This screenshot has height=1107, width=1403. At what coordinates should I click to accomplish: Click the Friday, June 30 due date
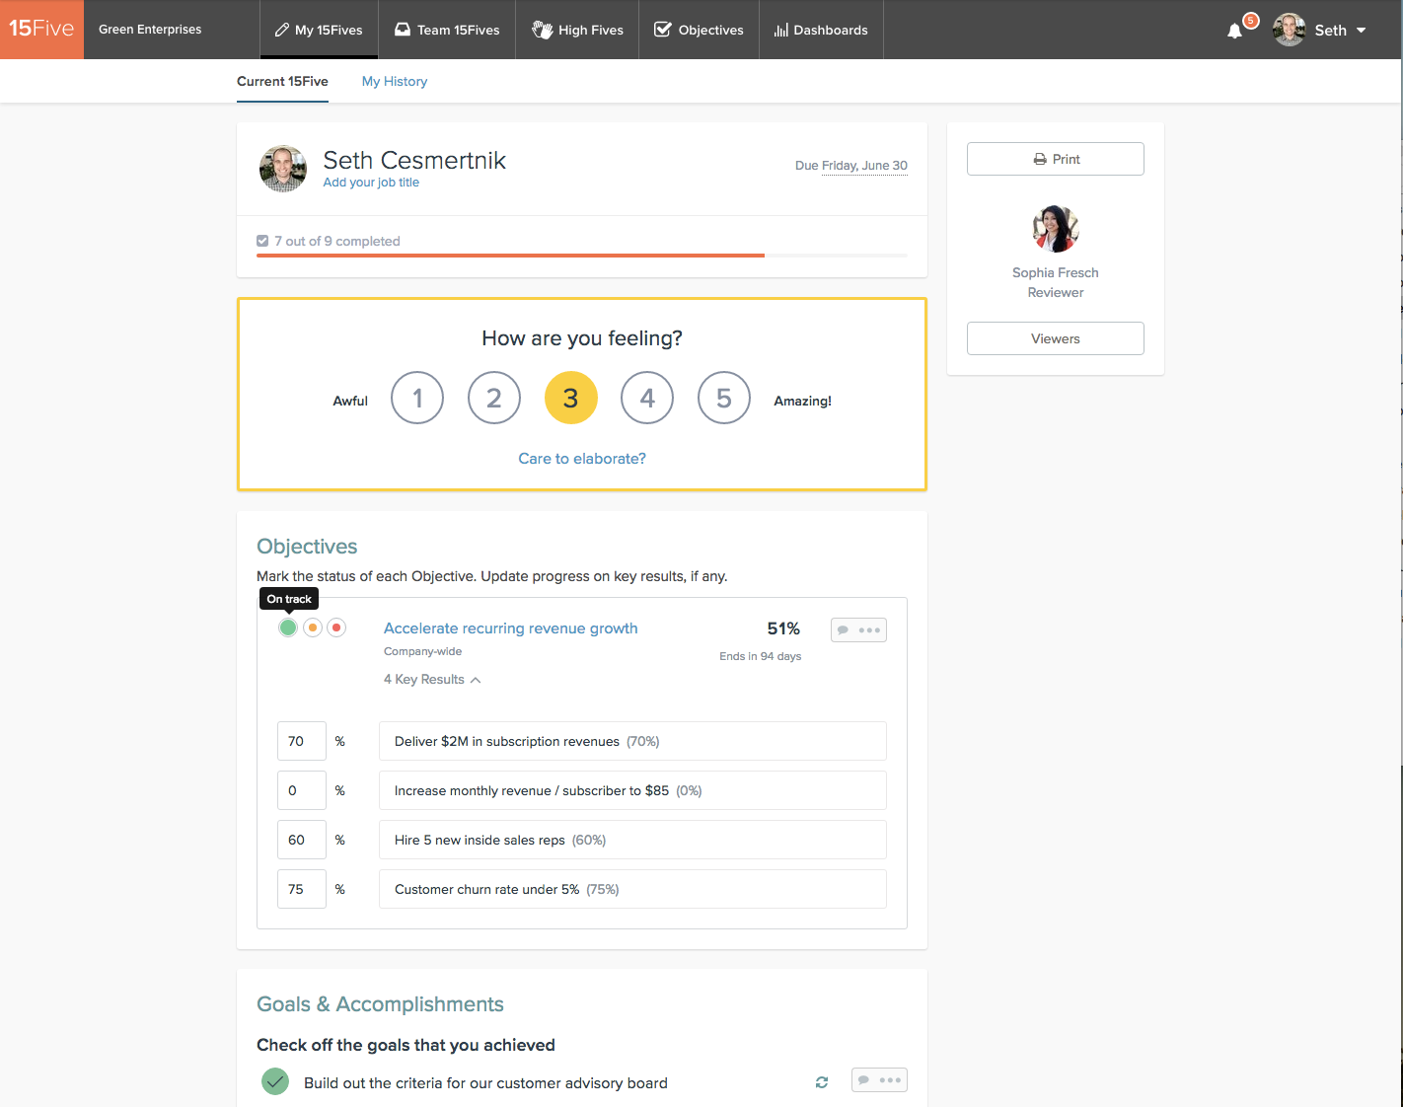[864, 166]
